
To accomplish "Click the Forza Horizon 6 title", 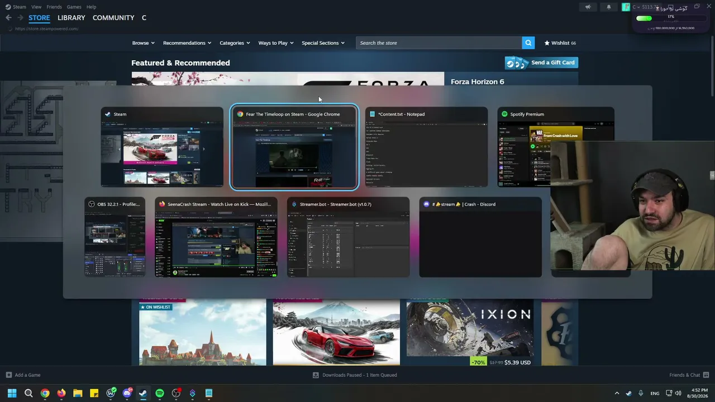I will (x=477, y=82).
